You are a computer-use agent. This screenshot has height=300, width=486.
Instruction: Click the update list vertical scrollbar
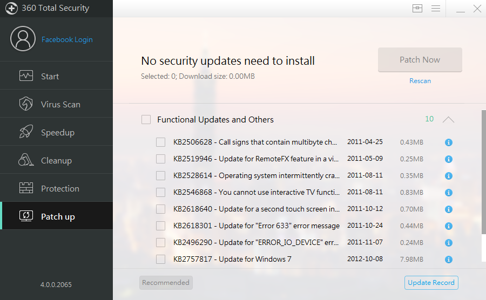click(x=483, y=173)
